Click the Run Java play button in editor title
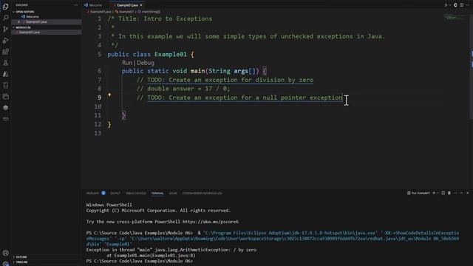Viewport: 473px width, 266px height. pos(446,5)
